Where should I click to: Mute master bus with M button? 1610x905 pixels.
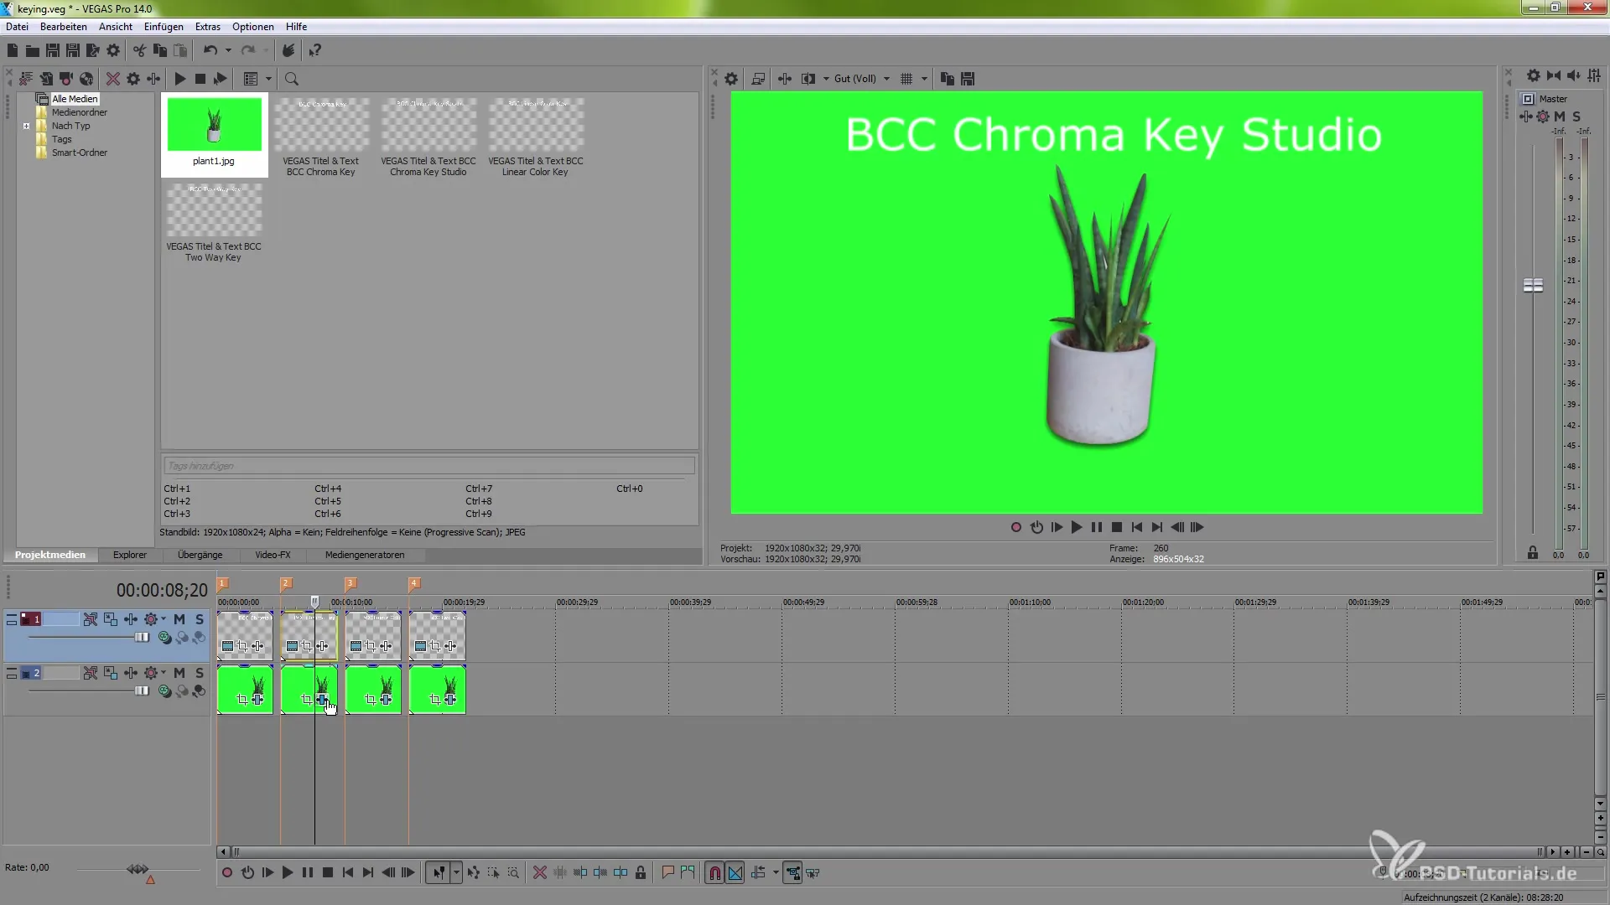(x=1560, y=116)
